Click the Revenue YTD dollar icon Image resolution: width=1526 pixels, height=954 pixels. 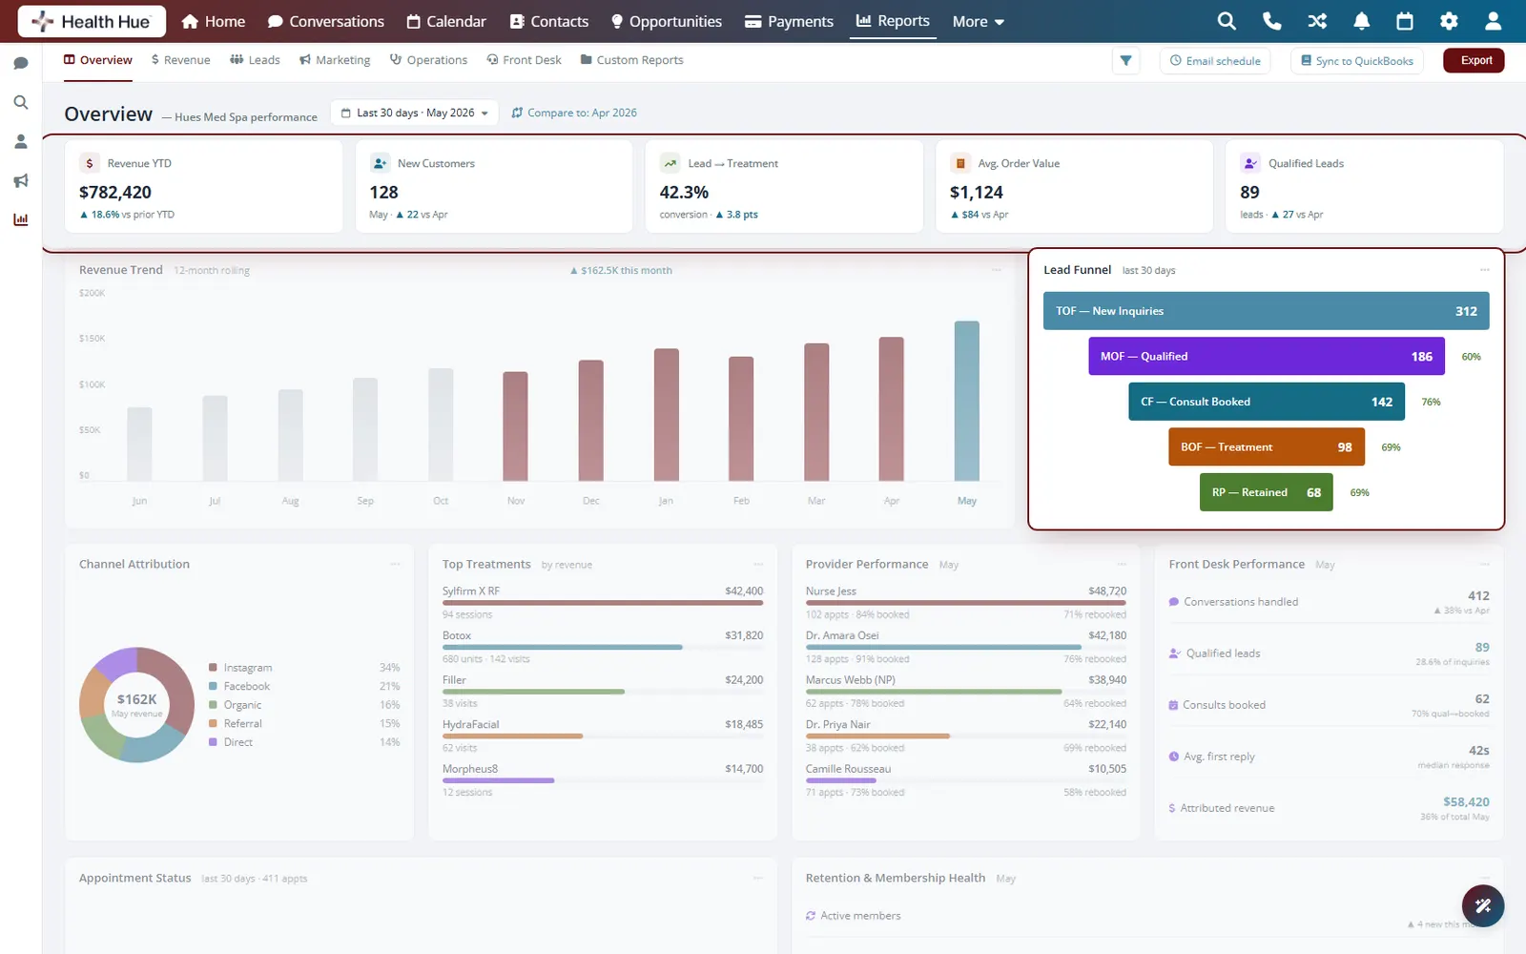click(x=90, y=163)
